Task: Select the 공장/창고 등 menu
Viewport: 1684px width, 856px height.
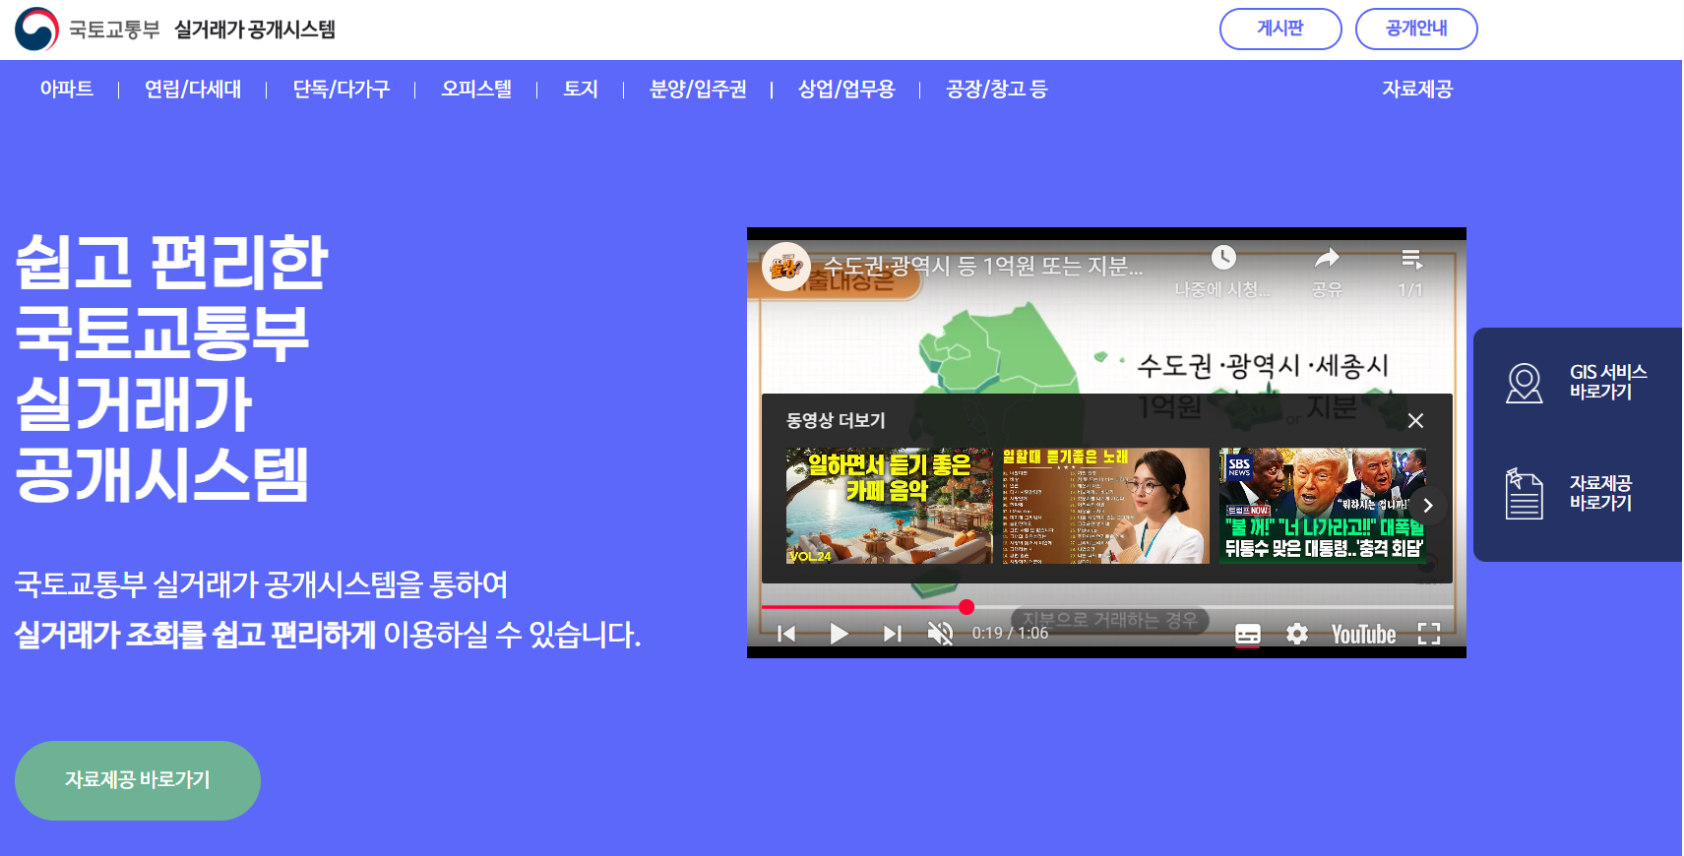Action: (997, 90)
